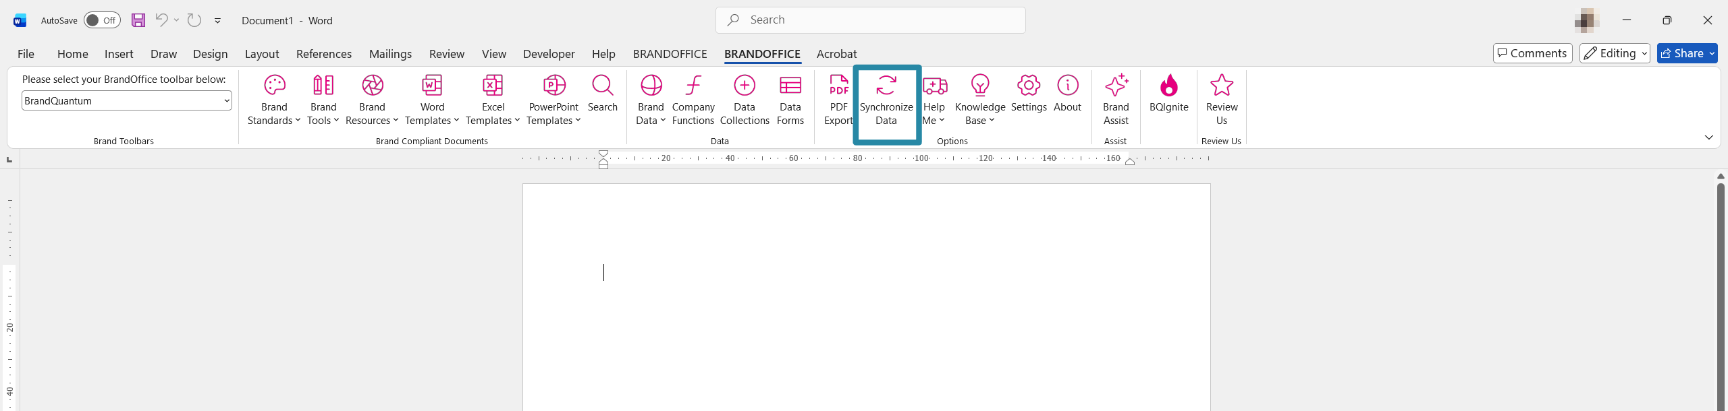Click PDF Export
The height and width of the screenshot is (411, 1728).
(x=838, y=100)
